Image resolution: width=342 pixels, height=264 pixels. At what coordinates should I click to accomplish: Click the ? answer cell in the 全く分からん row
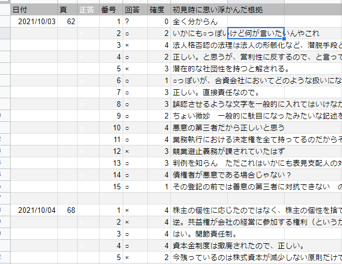point(135,21)
